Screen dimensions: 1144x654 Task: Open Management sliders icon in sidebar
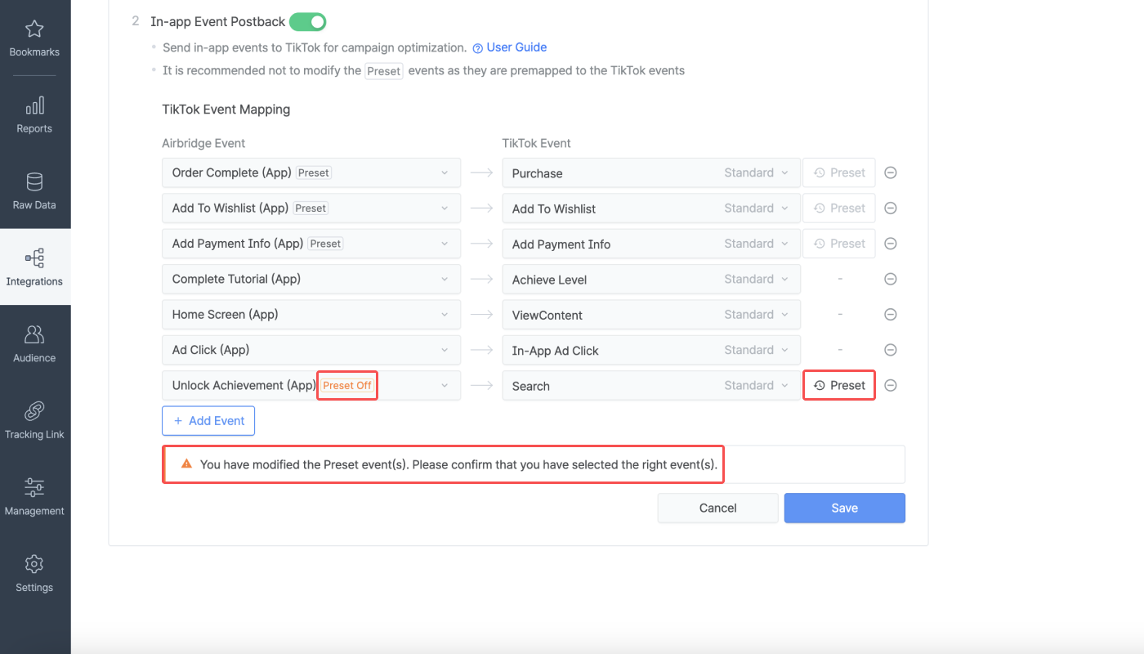point(34,488)
